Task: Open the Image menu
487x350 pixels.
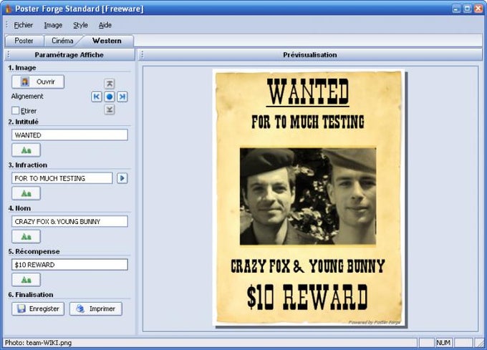Action: [53, 25]
